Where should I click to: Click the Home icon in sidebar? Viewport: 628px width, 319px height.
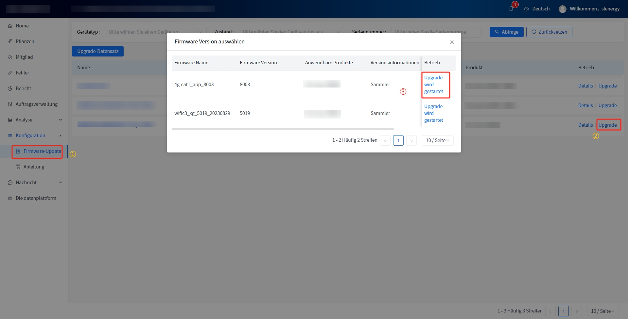[10, 26]
